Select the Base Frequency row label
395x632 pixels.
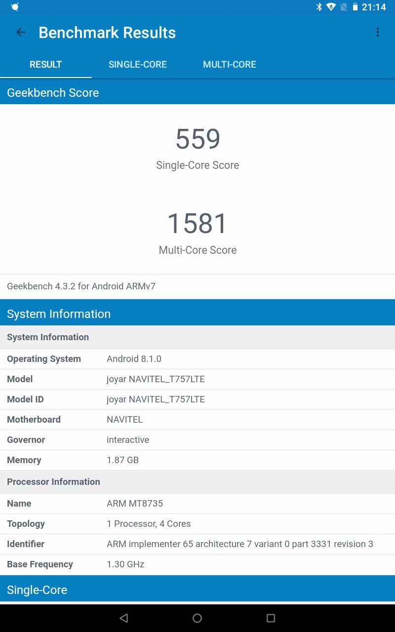coord(40,564)
